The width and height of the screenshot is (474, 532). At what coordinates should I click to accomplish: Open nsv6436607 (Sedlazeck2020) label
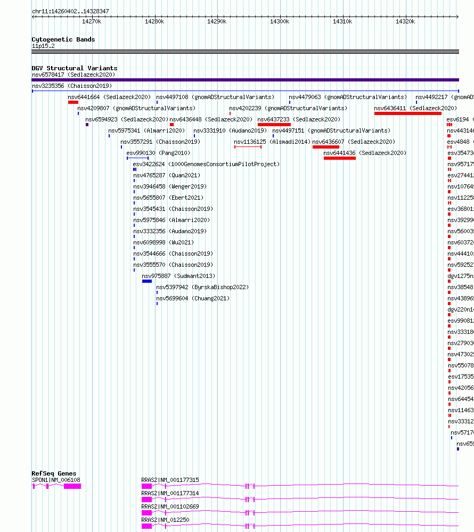(x=354, y=142)
